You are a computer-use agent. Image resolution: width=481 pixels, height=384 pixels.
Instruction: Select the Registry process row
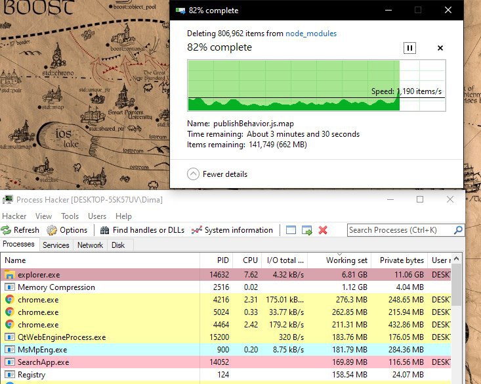pos(226,375)
